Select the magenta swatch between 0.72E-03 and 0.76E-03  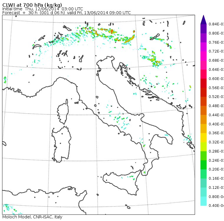coord(203,47)
